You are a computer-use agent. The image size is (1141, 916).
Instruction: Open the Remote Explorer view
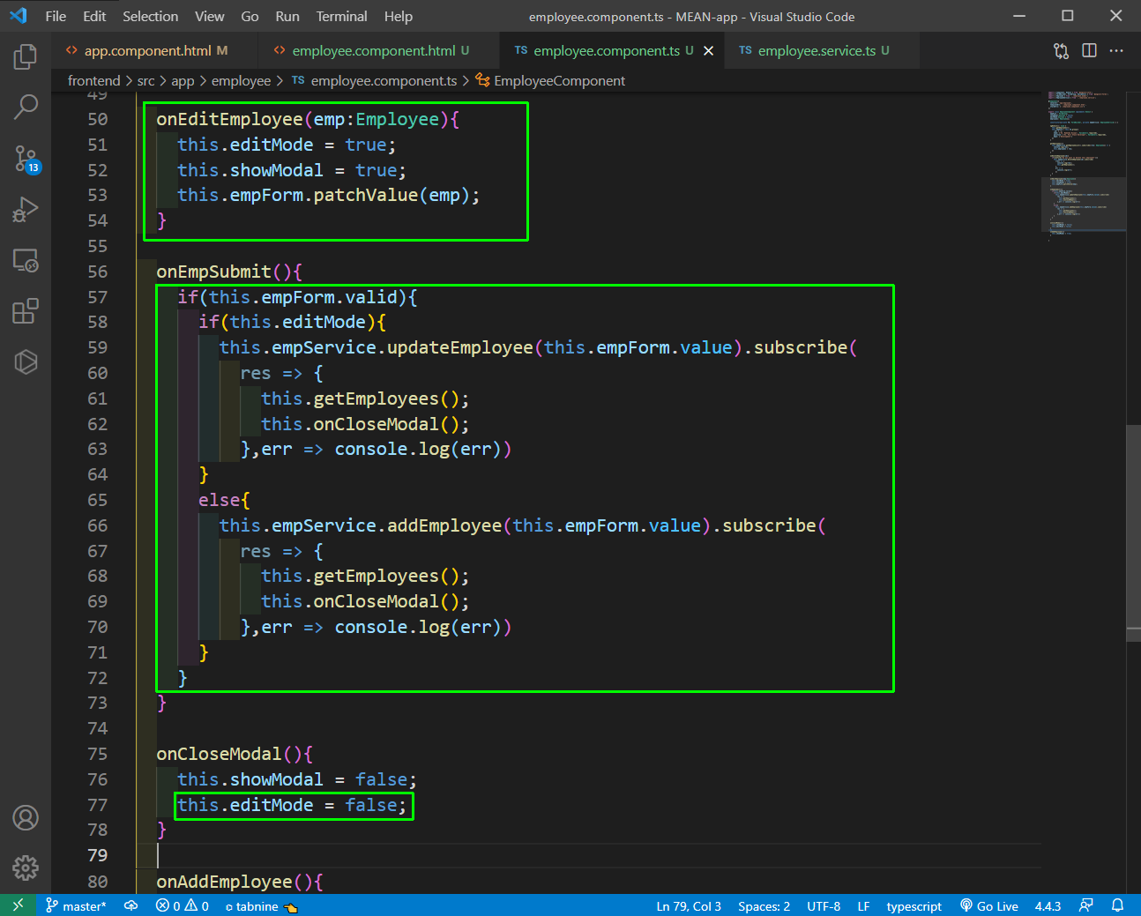(26, 260)
